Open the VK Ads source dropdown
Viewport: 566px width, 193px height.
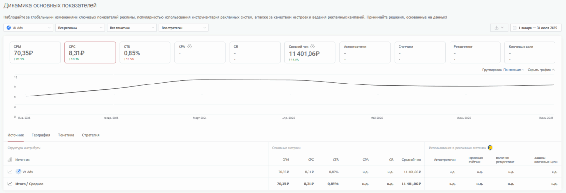tap(28, 28)
